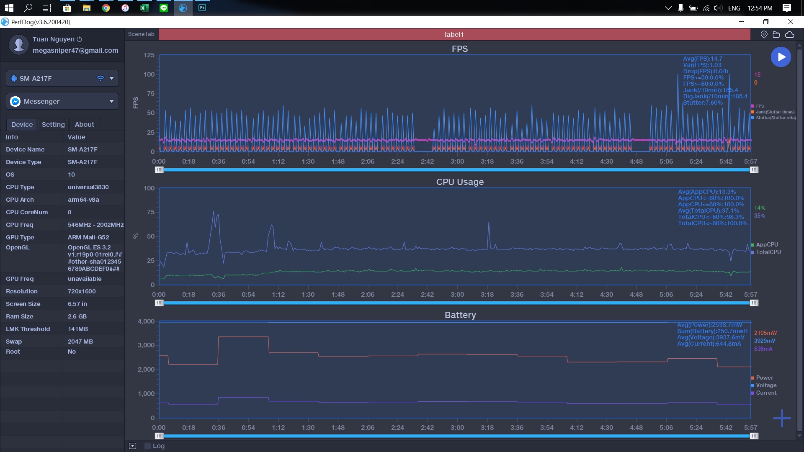Image resolution: width=804 pixels, height=452 pixels.
Task: Click the label1 red scene bar
Action: pyautogui.click(x=454, y=34)
